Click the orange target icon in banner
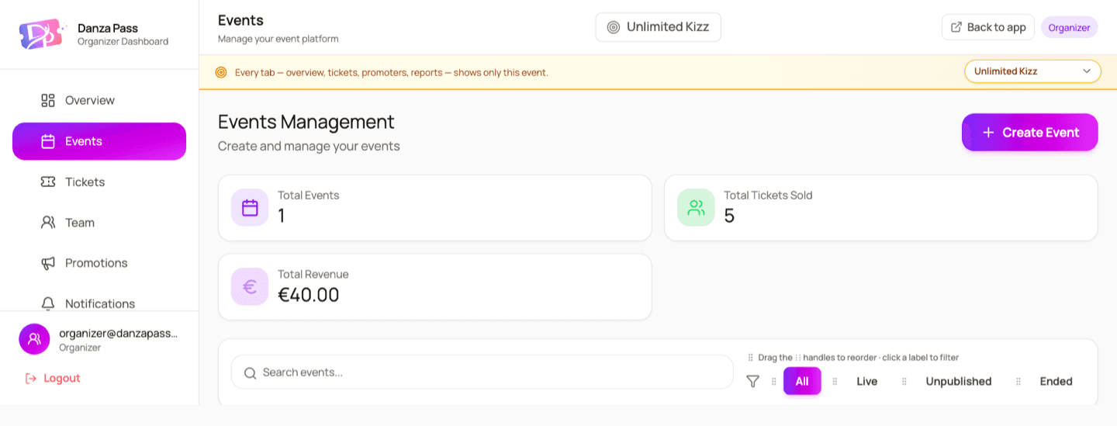The width and height of the screenshot is (1117, 426). point(221,72)
